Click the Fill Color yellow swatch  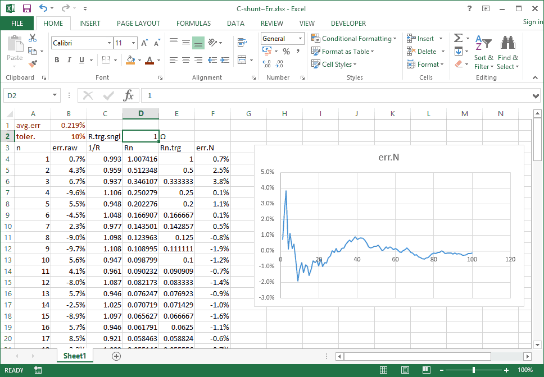[x=130, y=60]
